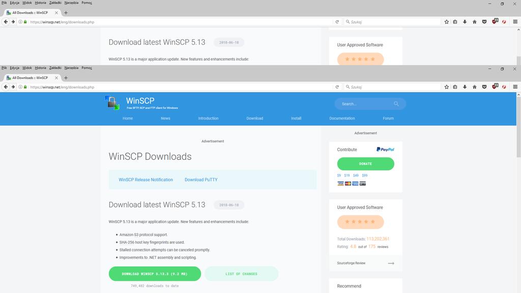Image resolution: width=521 pixels, height=293 pixels.
Task: Click the PayPal logo in Contribute box
Action: (385, 150)
